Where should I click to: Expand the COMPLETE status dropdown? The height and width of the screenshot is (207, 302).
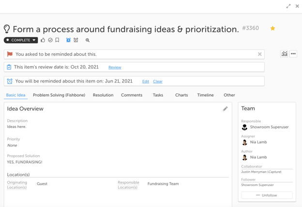click(21, 40)
